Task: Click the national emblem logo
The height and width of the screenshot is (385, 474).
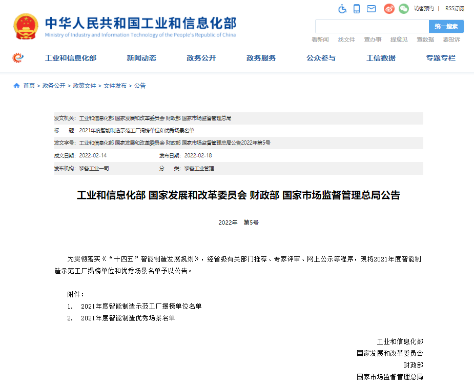Action: (x=25, y=27)
